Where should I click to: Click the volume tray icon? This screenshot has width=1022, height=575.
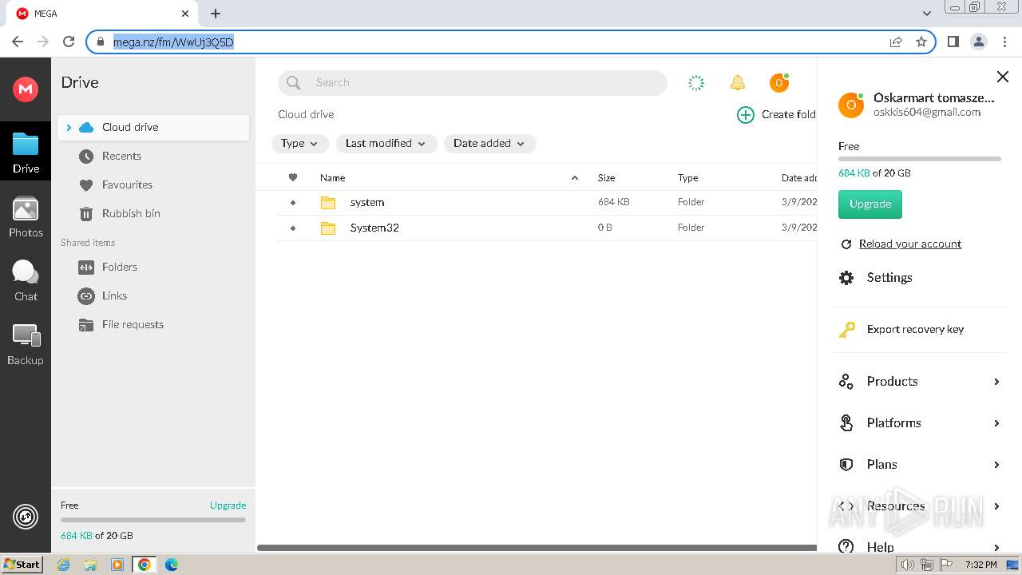point(908,565)
